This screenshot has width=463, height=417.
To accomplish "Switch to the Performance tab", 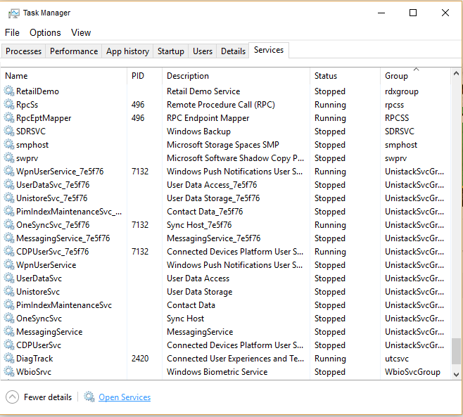I will 74,51.
